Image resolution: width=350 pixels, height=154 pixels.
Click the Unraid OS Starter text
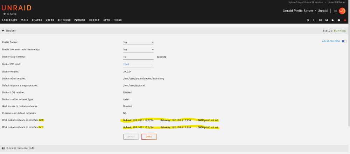click(x=337, y=2)
